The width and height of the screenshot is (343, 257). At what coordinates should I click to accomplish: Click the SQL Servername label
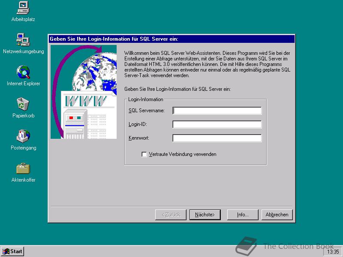pyautogui.click(x=147, y=111)
